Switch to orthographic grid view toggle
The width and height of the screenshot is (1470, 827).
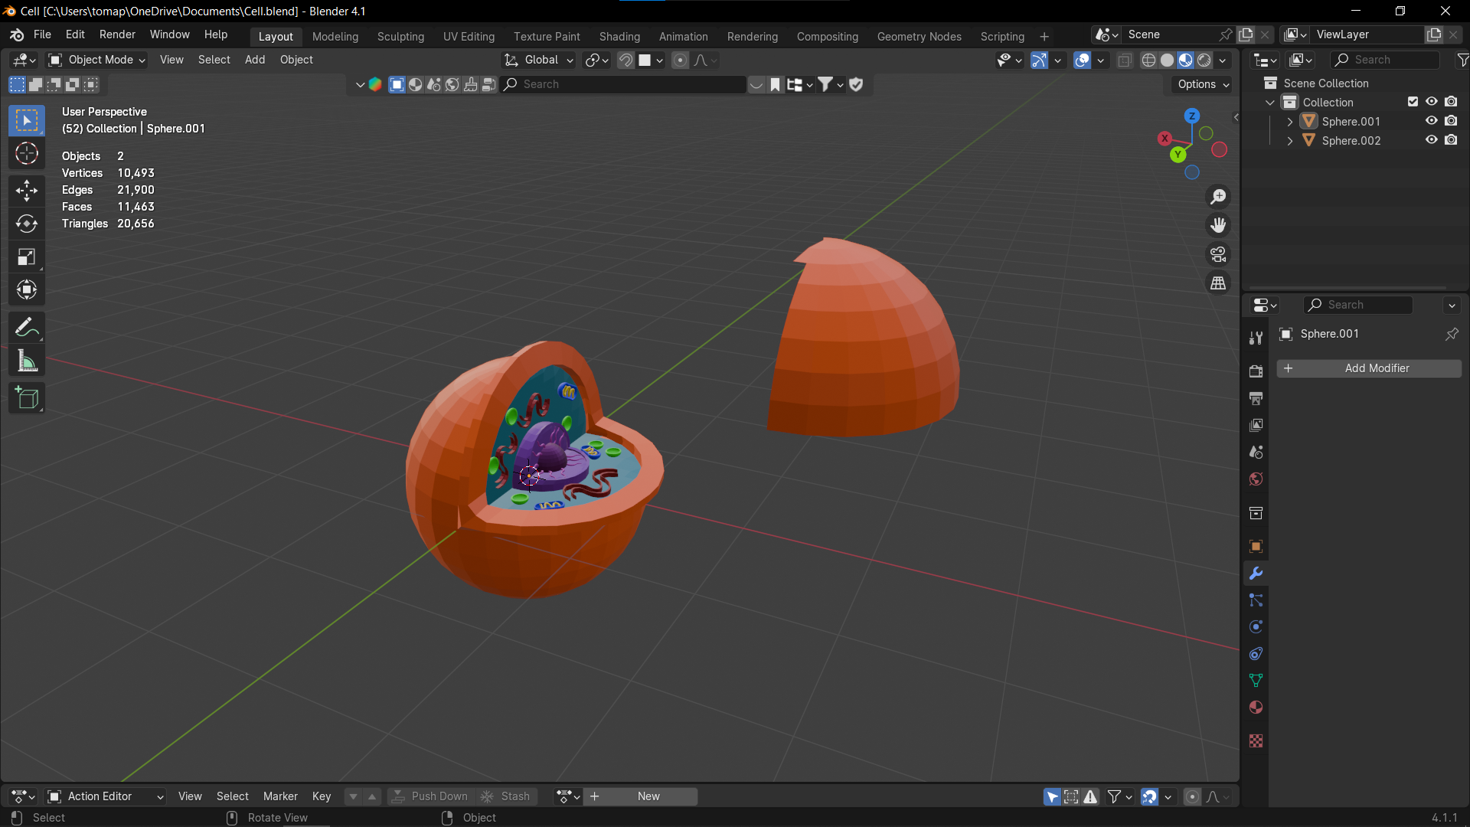(1218, 283)
